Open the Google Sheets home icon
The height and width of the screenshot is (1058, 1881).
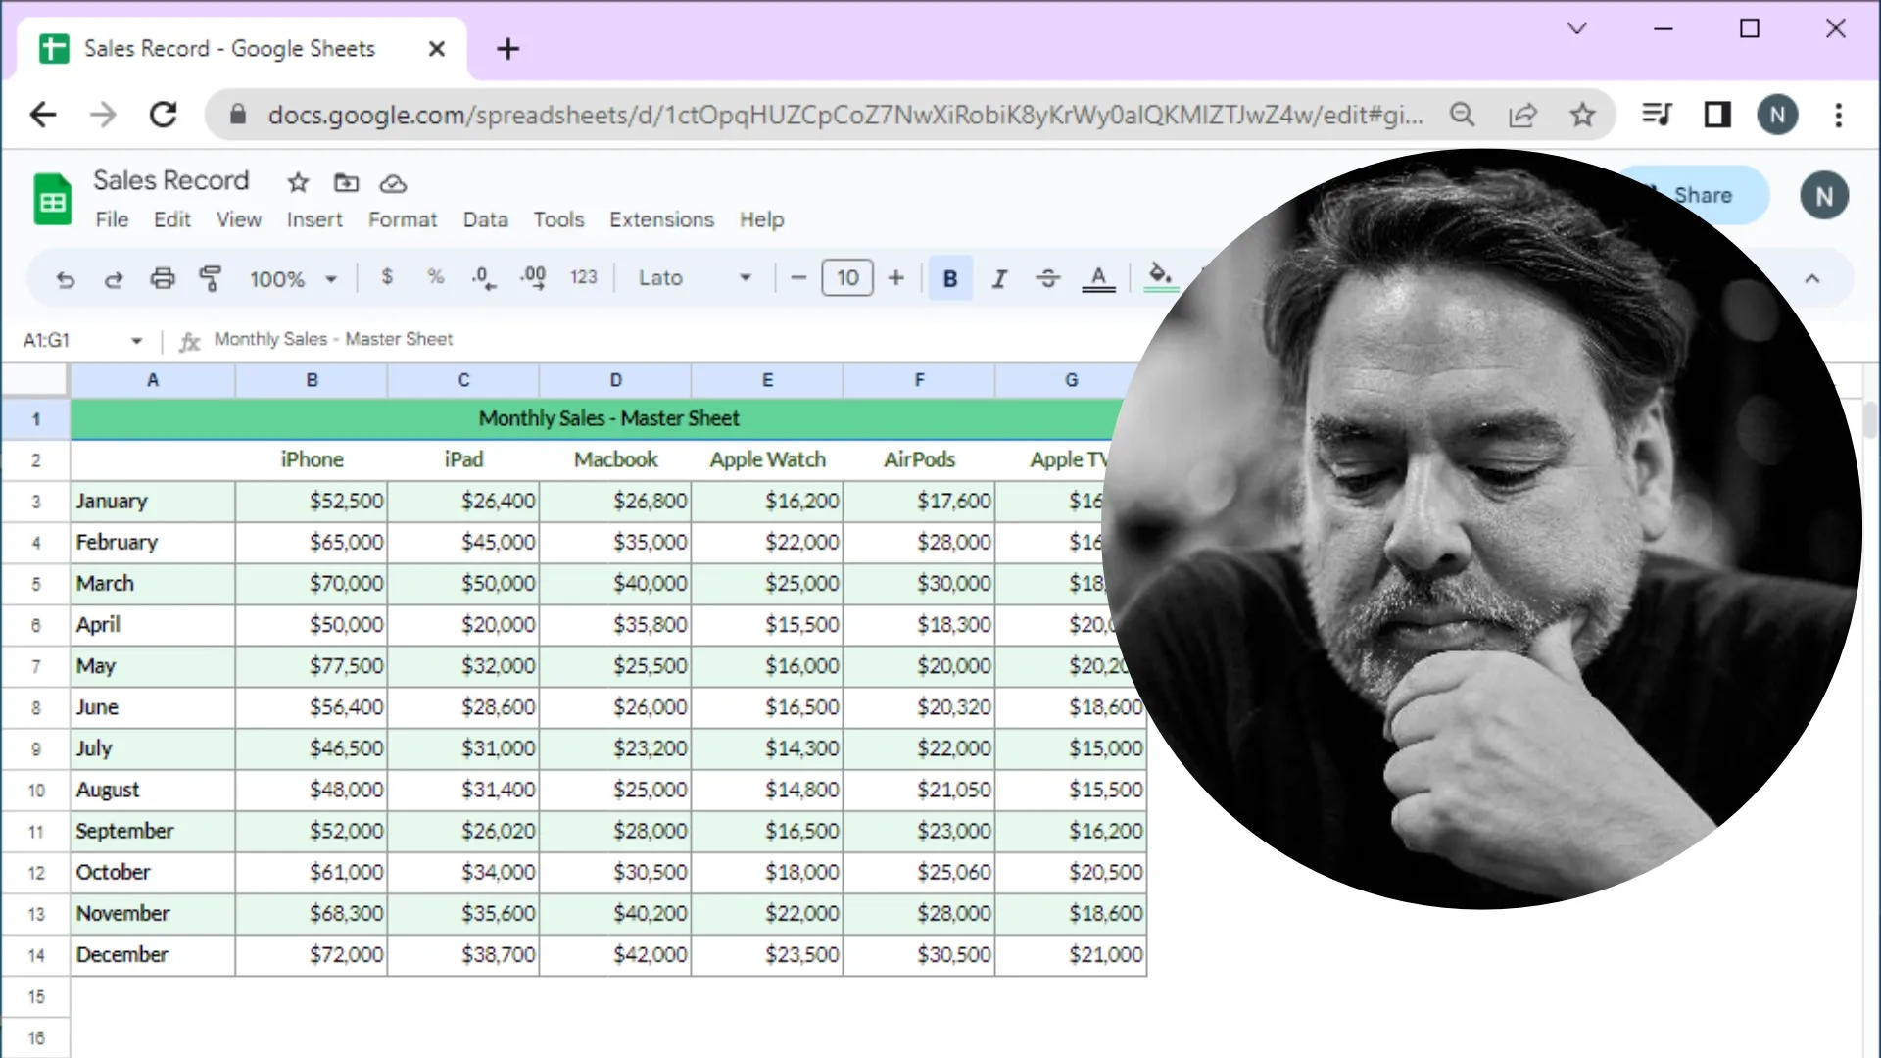(53, 199)
